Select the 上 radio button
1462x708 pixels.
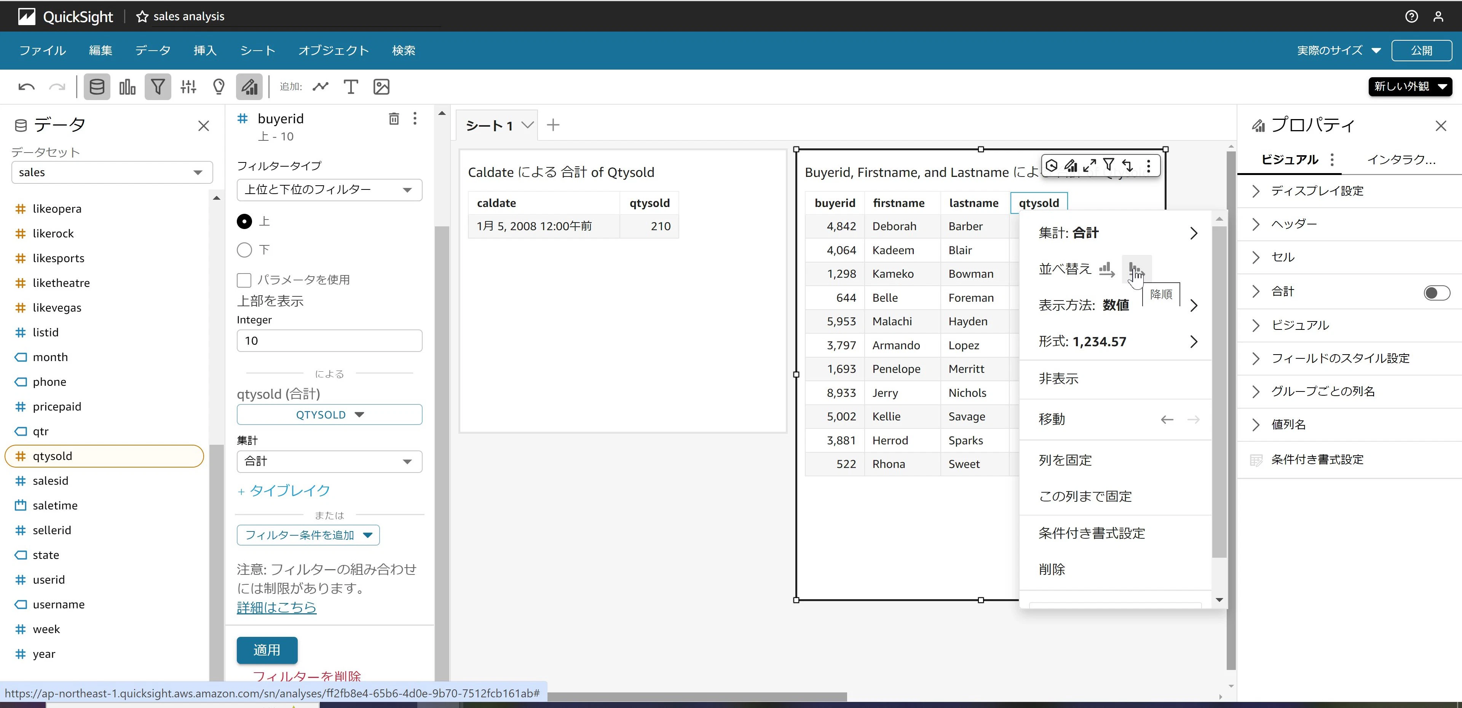(x=244, y=221)
